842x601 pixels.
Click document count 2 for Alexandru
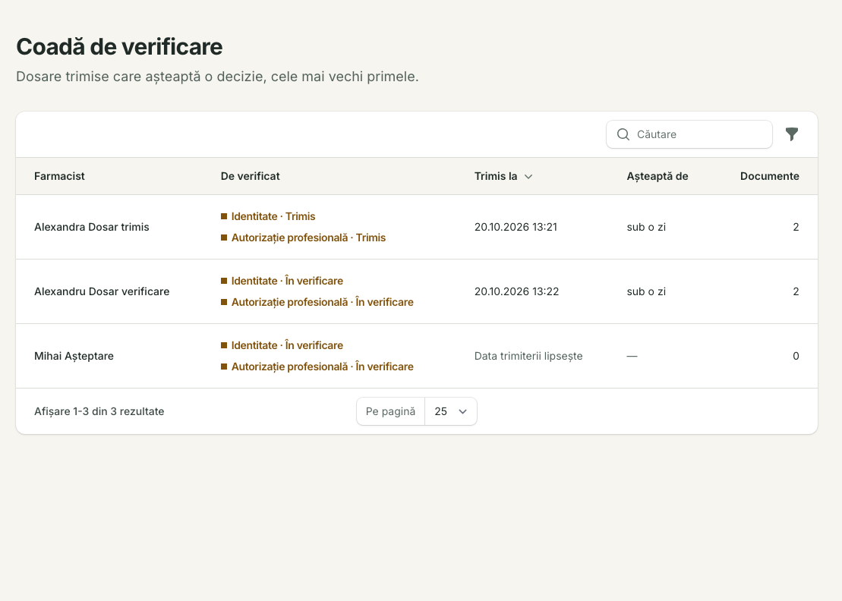point(796,291)
